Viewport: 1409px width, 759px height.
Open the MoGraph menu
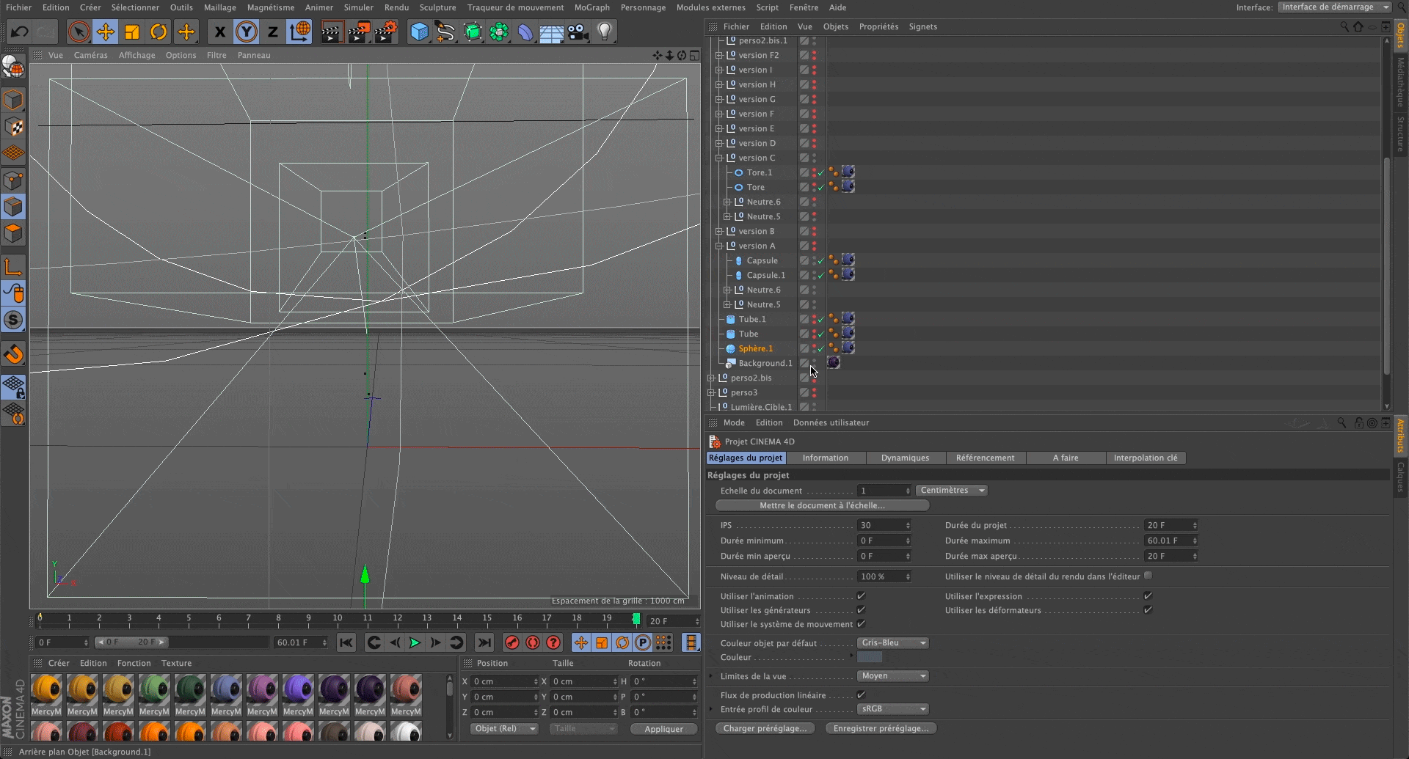(x=591, y=7)
